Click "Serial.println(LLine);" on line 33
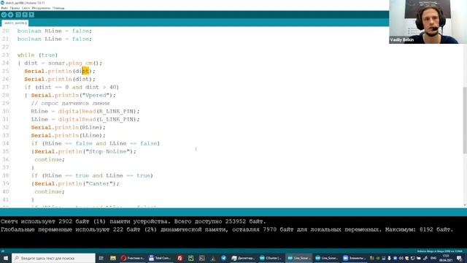The height and width of the screenshot is (263, 467). 68,135
